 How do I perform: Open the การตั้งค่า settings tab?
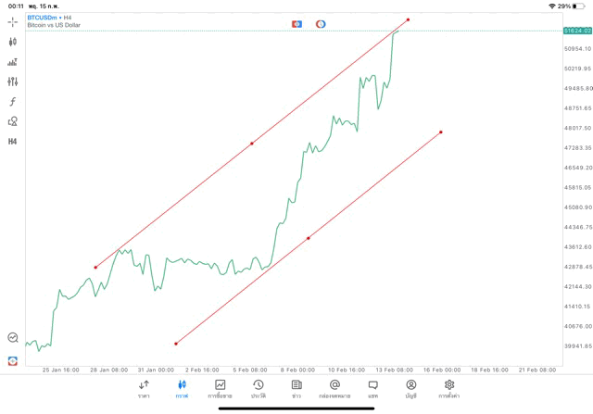[449, 389]
